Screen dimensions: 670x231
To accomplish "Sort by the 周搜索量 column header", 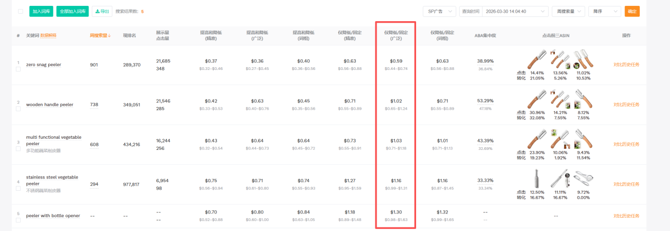I will (x=98, y=35).
